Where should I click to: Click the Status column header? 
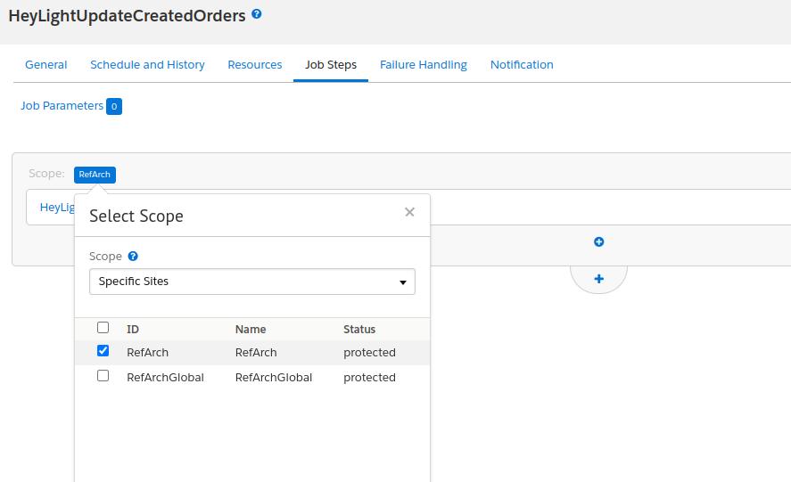359,330
